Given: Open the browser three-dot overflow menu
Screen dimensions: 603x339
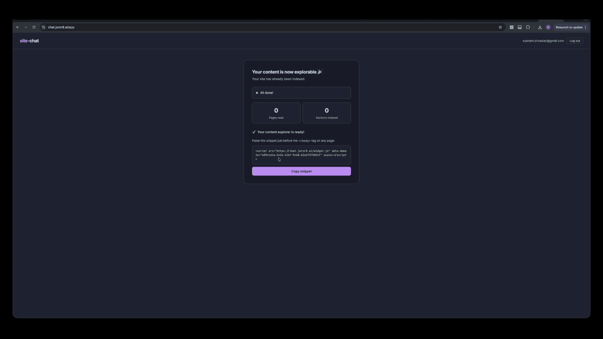Looking at the screenshot, I should (586, 27).
